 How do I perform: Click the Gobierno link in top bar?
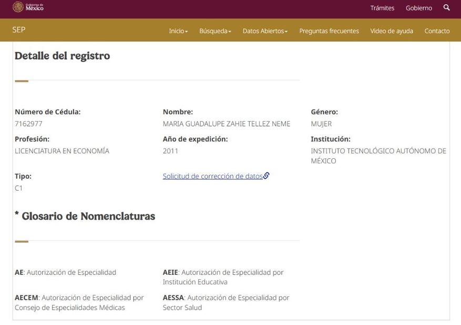pyautogui.click(x=418, y=8)
